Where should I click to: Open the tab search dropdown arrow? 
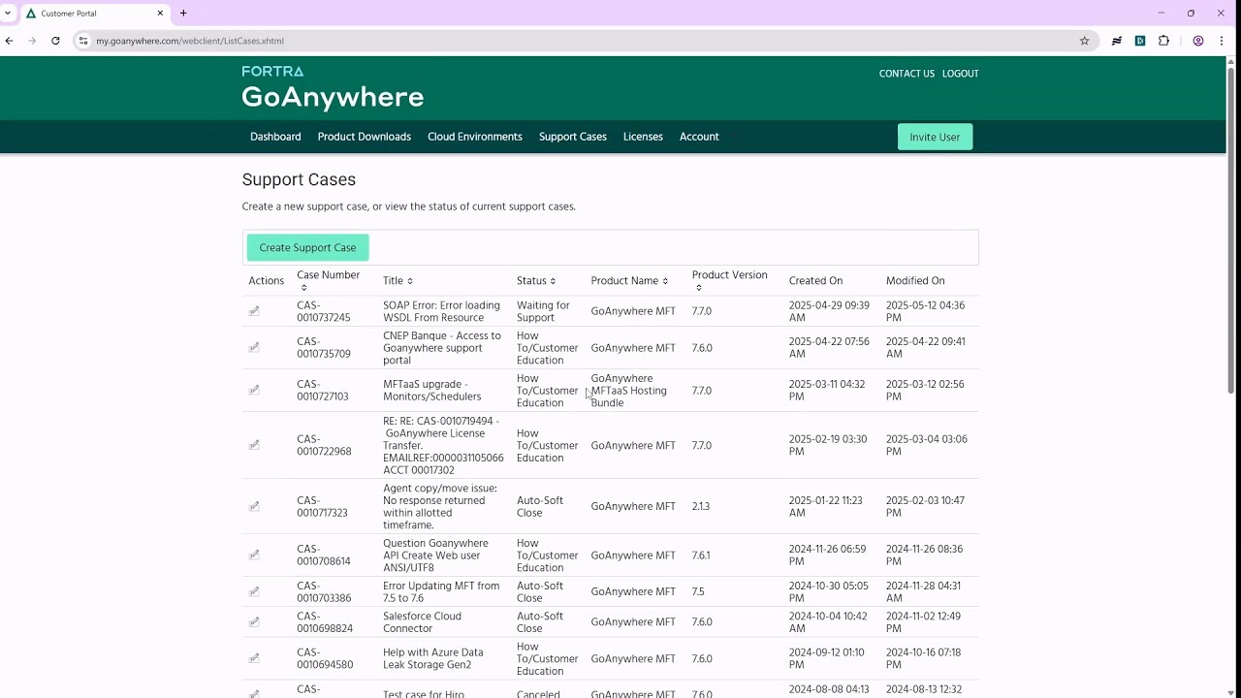coord(8,14)
